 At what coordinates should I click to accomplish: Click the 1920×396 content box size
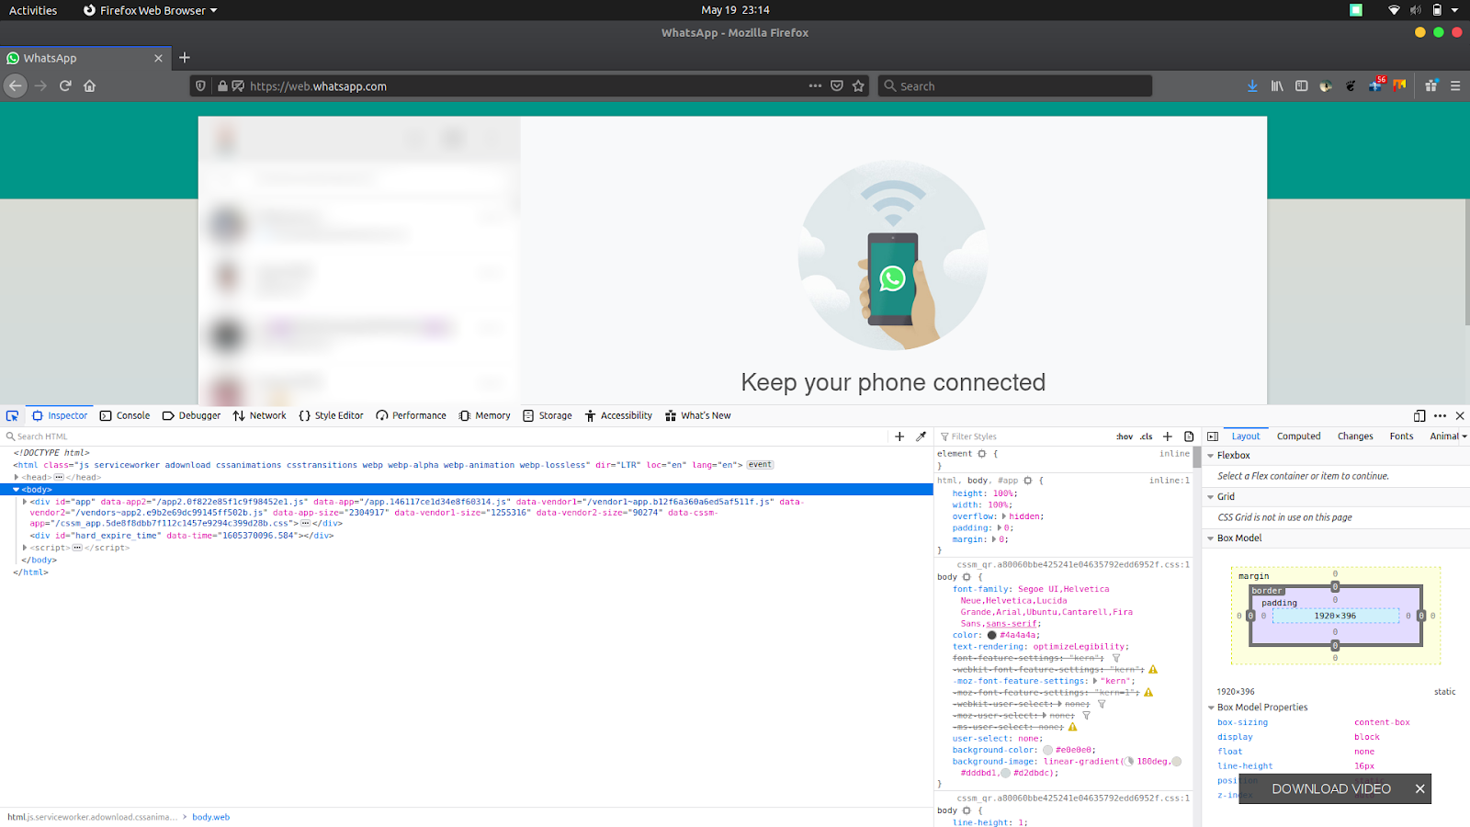click(1335, 616)
